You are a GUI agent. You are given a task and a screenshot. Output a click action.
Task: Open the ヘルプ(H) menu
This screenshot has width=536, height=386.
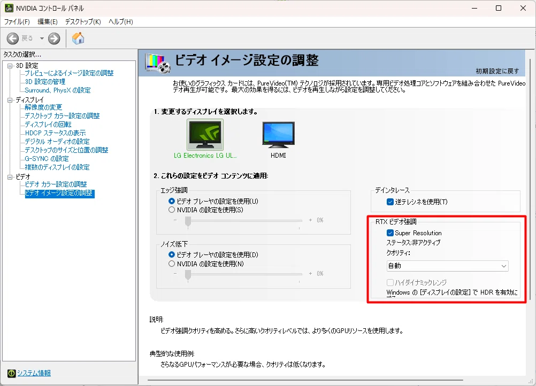(x=121, y=22)
